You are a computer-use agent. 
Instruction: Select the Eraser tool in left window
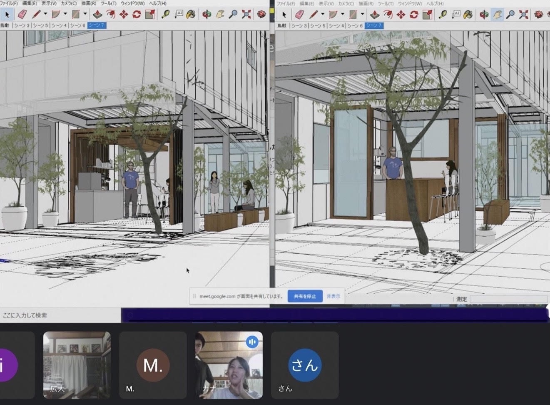pos(22,15)
